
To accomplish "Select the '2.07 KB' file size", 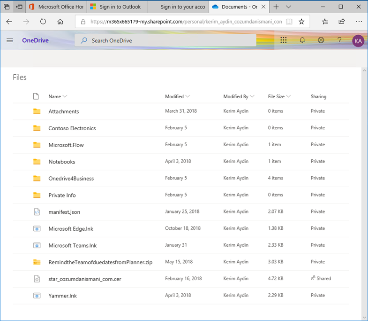I will [276, 211].
